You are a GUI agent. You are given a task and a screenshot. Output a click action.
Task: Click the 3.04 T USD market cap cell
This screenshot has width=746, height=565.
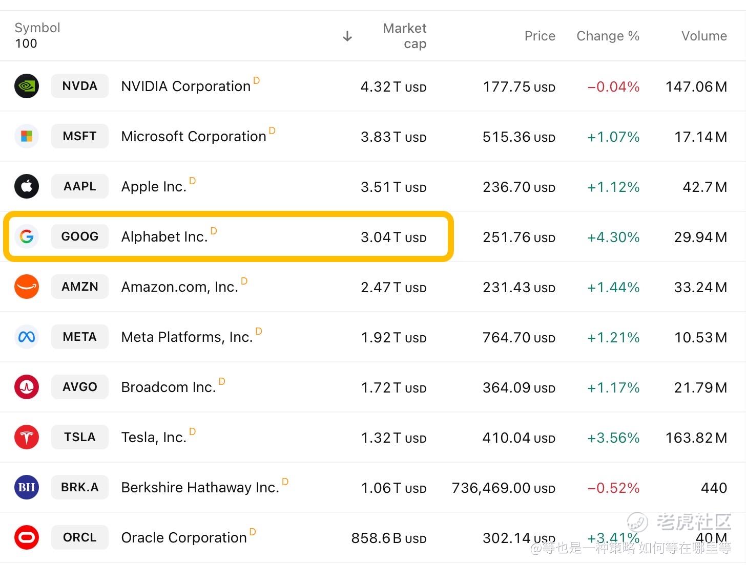tap(393, 237)
